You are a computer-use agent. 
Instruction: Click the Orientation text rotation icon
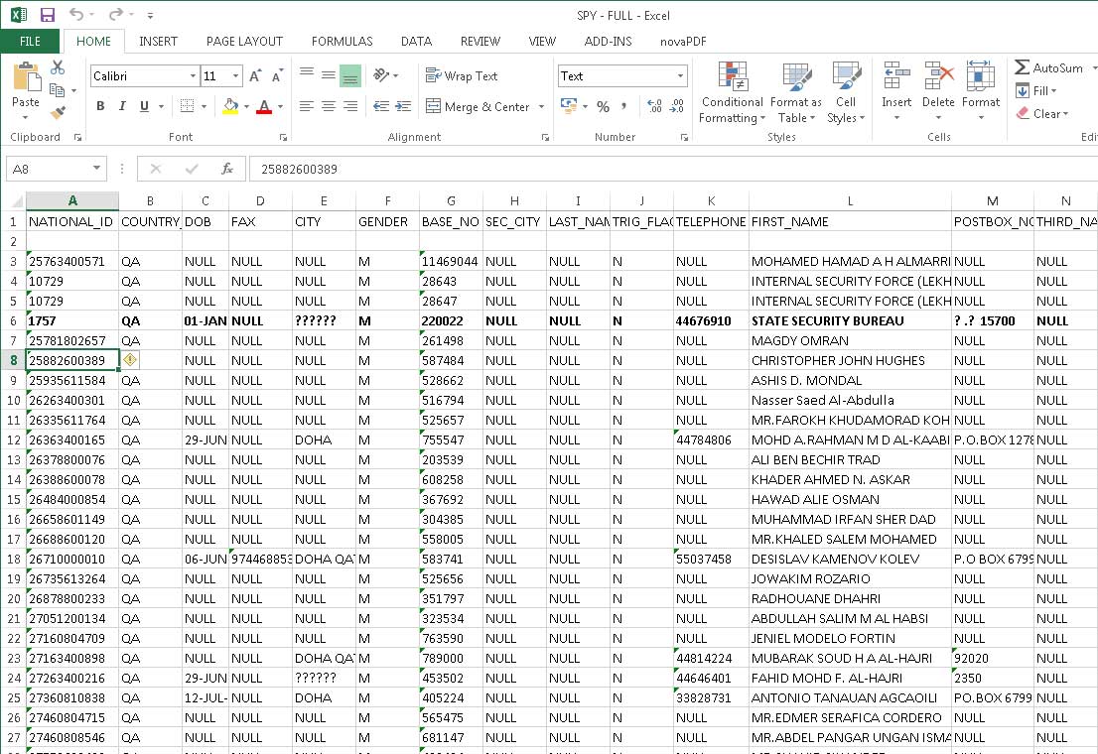pos(381,75)
